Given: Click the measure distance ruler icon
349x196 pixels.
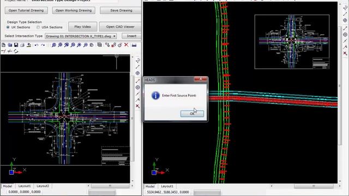Looking at the screenshot, I should coord(134,45).
